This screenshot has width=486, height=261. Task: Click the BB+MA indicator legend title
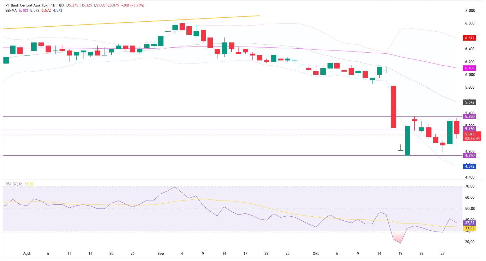coord(11,11)
